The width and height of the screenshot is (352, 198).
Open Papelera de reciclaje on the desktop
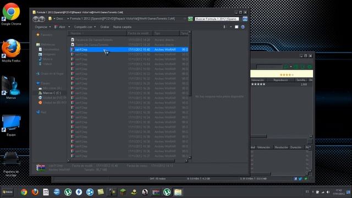pyautogui.click(x=11, y=164)
